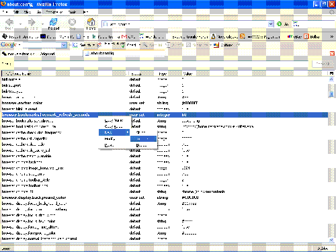Click the spell Check button on Google toolbar
Screen dimensions: 336x252
click(x=129, y=45)
